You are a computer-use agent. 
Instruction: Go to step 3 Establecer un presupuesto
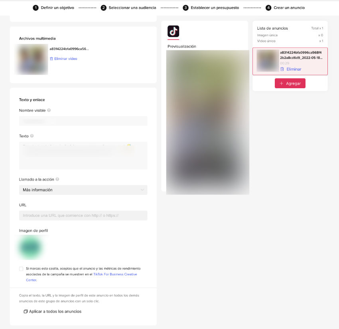(x=211, y=8)
